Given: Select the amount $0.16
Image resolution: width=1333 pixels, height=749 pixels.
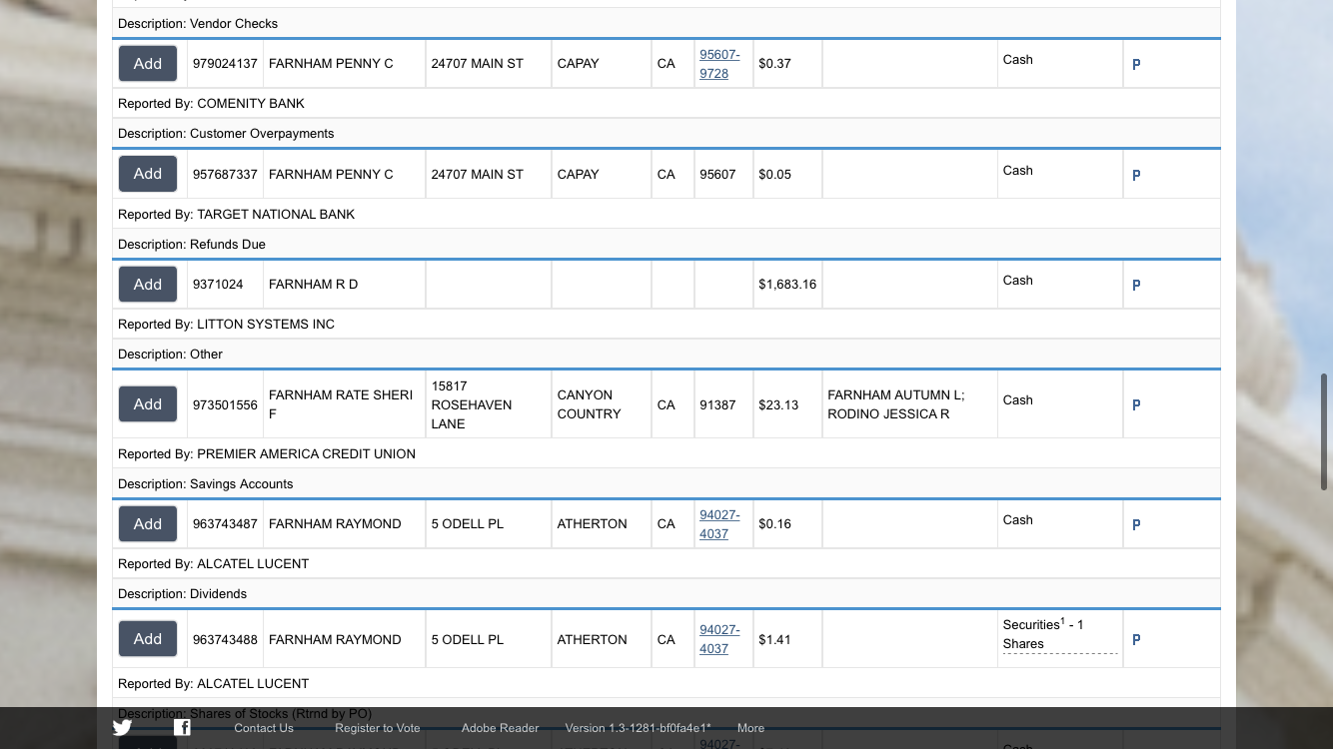Looking at the screenshot, I should 774,524.
